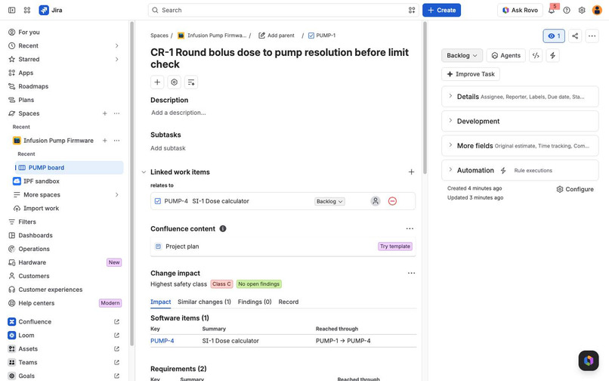The width and height of the screenshot is (609, 381).
Task: Click the target icon button under title
Action: click(174, 82)
